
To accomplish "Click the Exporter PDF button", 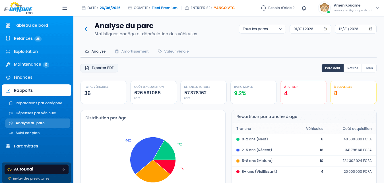I will [x=99, y=68].
